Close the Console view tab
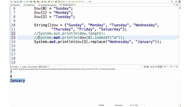Viewport: 191px width, 107px height. pos(48,67)
